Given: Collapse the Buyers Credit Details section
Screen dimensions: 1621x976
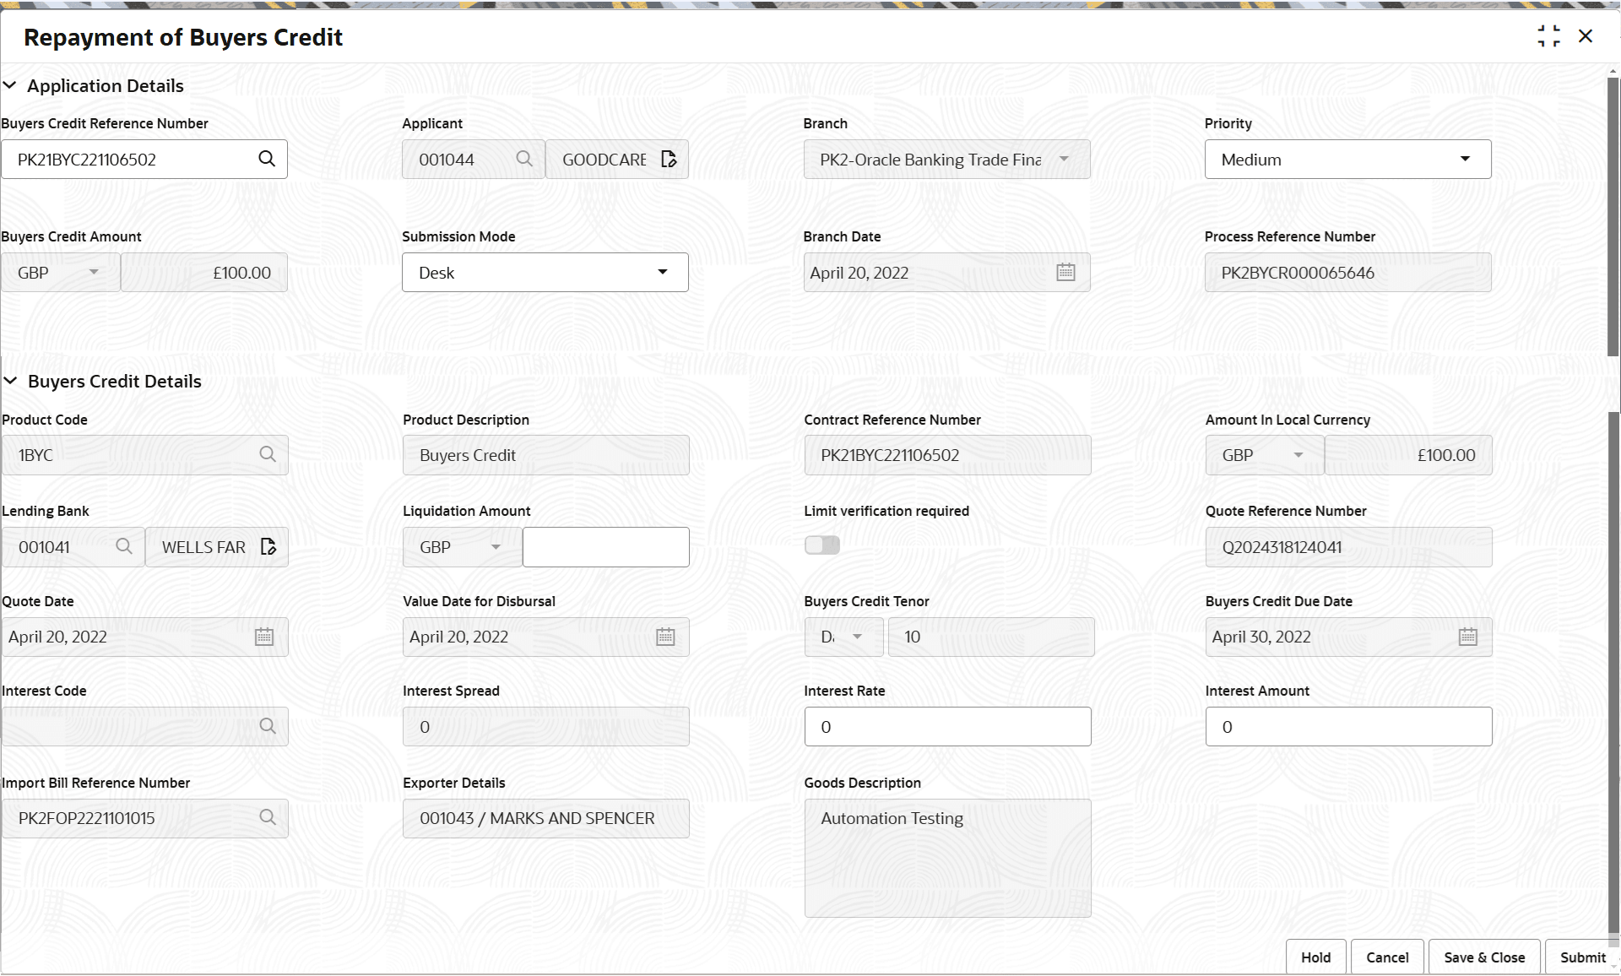Looking at the screenshot, I should coord(11,380).
